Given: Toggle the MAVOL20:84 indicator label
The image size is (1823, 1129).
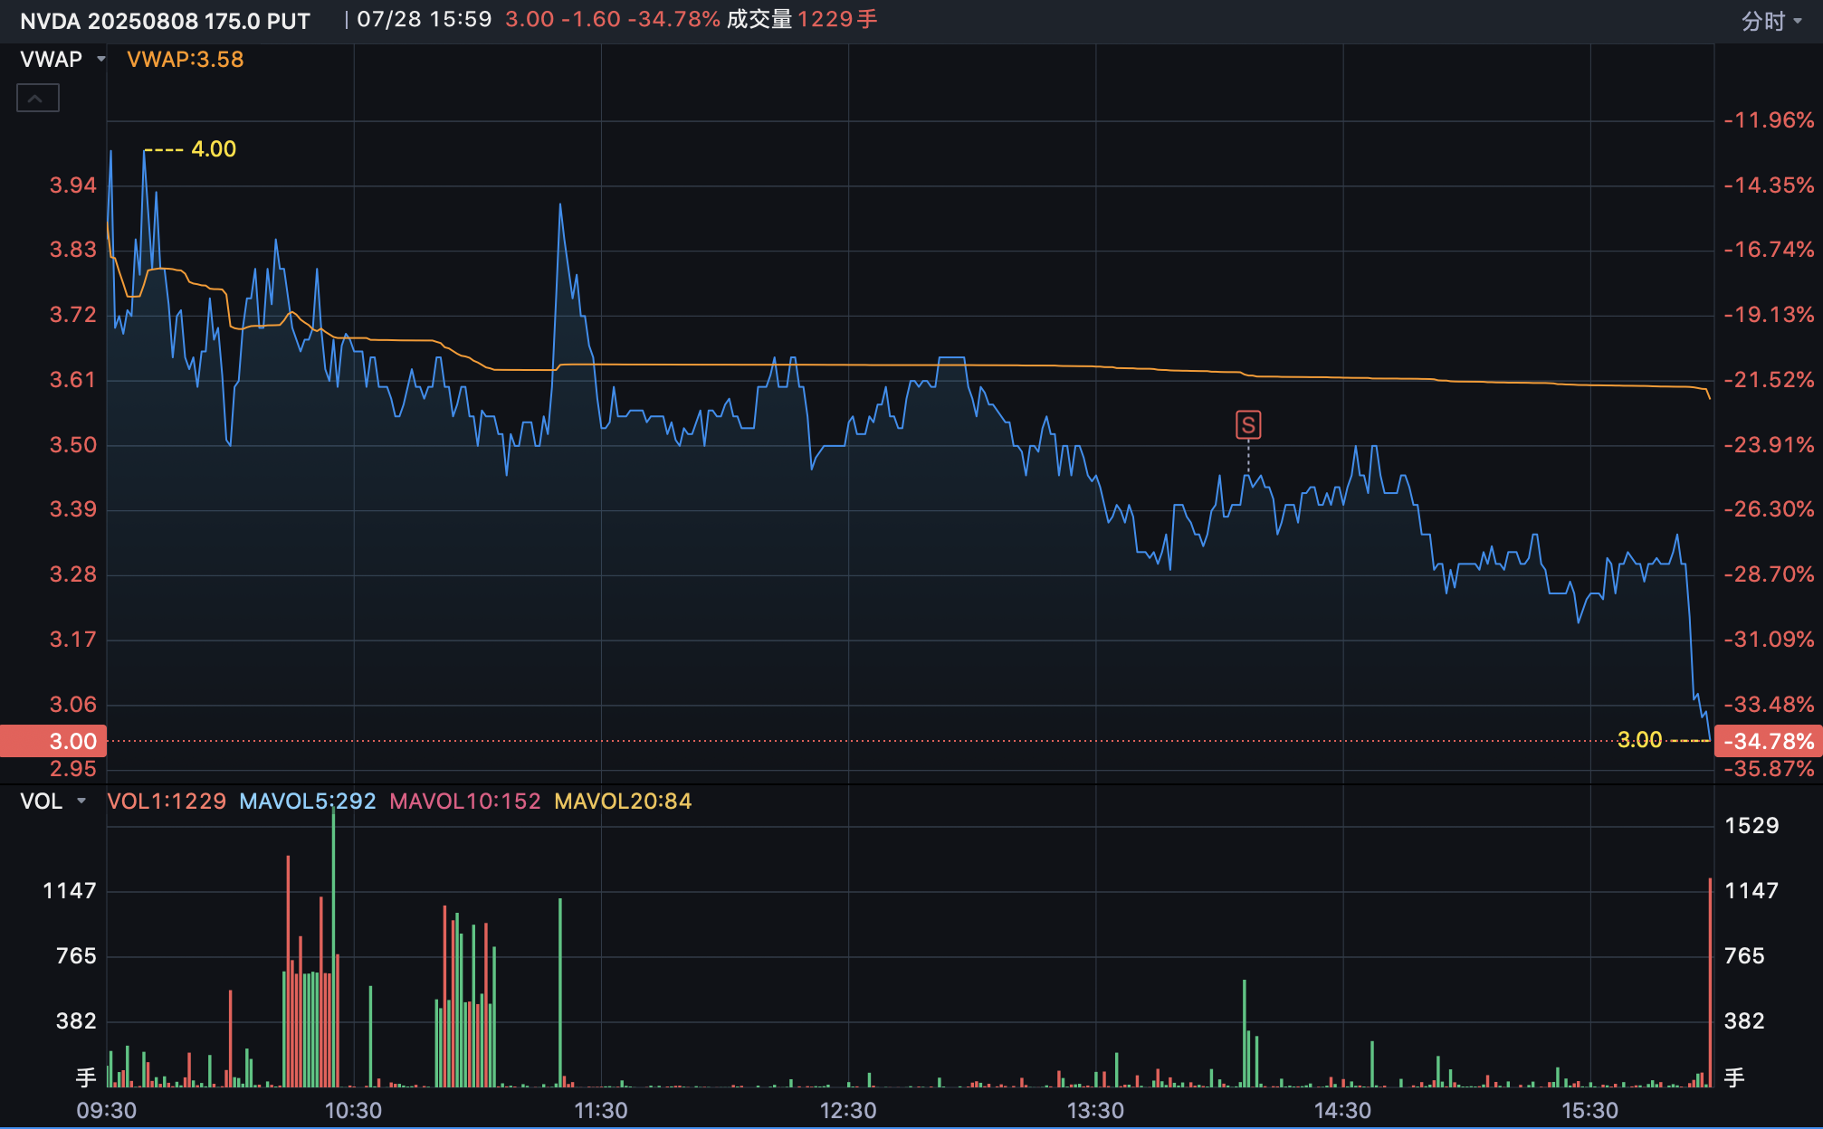Looking at the screenshot, I should pyautogui.click(x=623, y=802).
